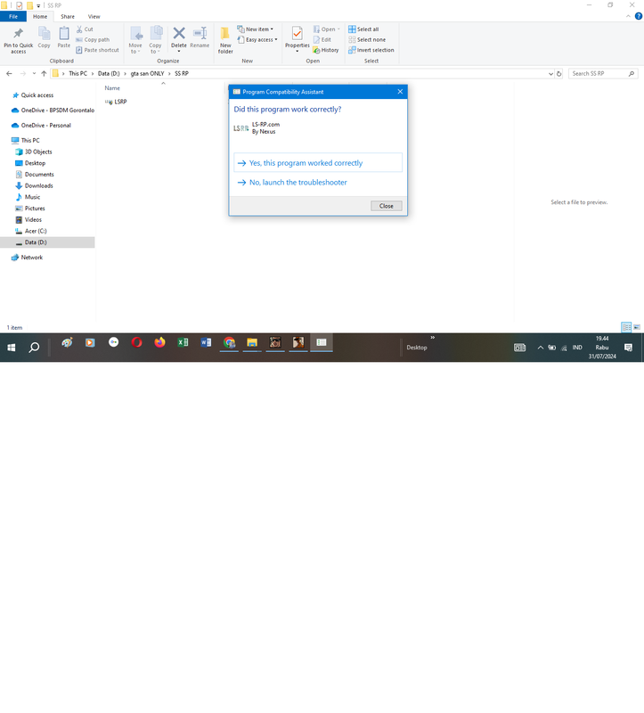
Task: Expand the Move to dropdown
Action: tap(135, 48)
